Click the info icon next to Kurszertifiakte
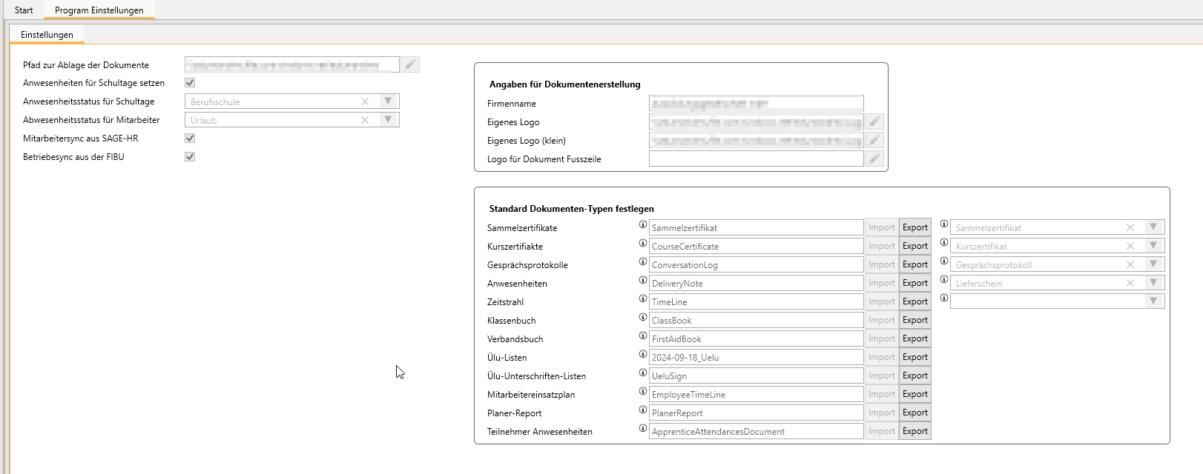Image resolution: width=1203 pixels, height=474 pixels. 643,243
